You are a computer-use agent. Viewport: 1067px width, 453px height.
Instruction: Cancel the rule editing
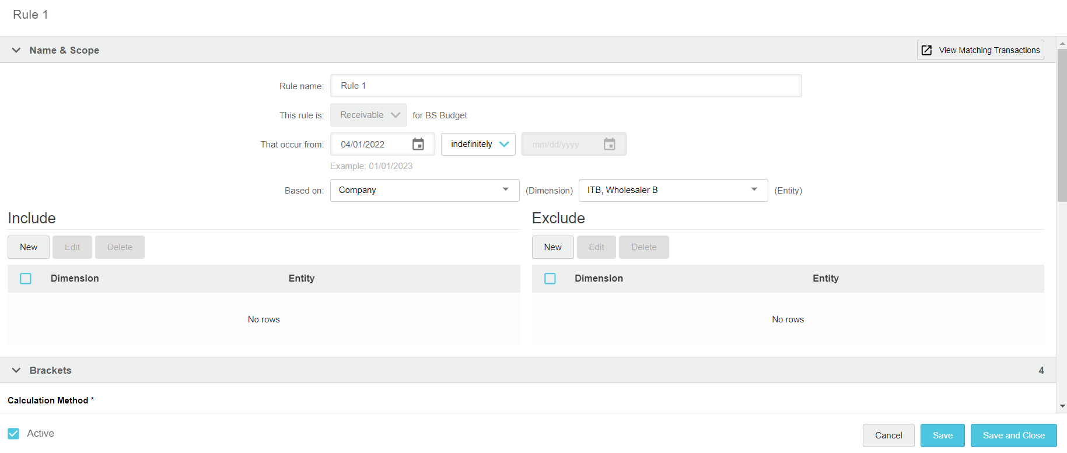coord(888,436)
